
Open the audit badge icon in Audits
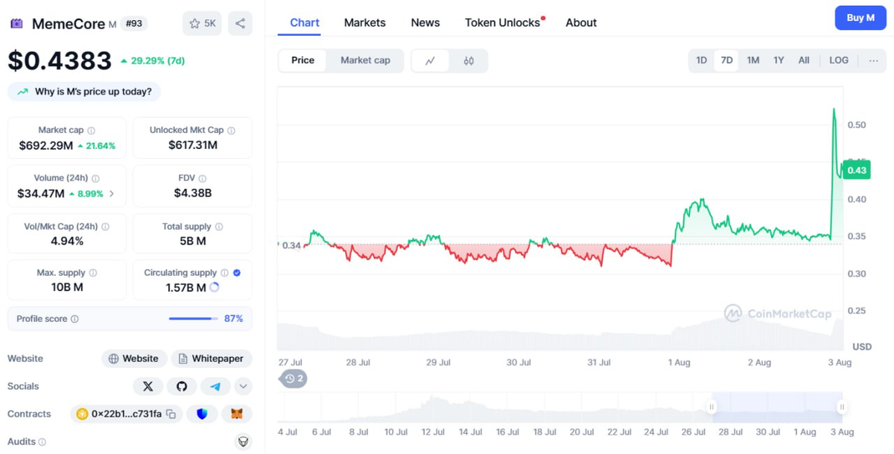tap(243, 442)
